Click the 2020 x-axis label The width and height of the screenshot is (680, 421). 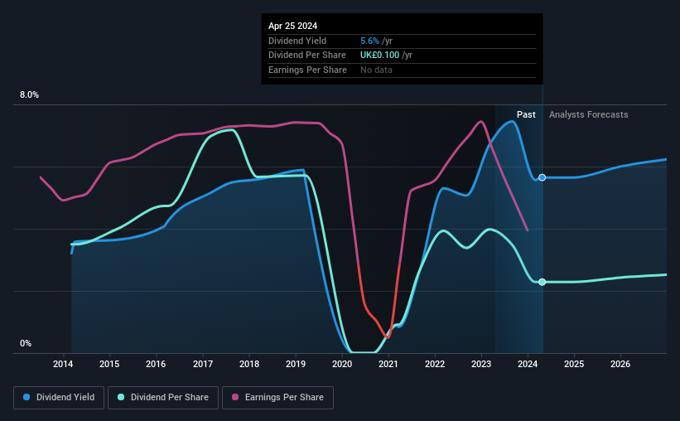pyautogui.click(x=342, y=364)
